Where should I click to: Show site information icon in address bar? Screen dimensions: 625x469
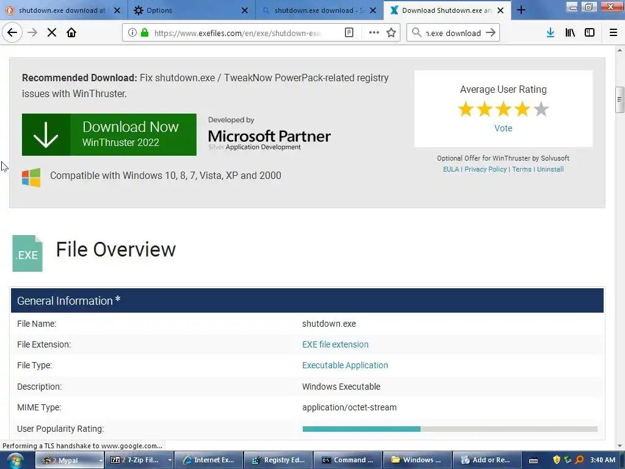[x=132, y=33]
